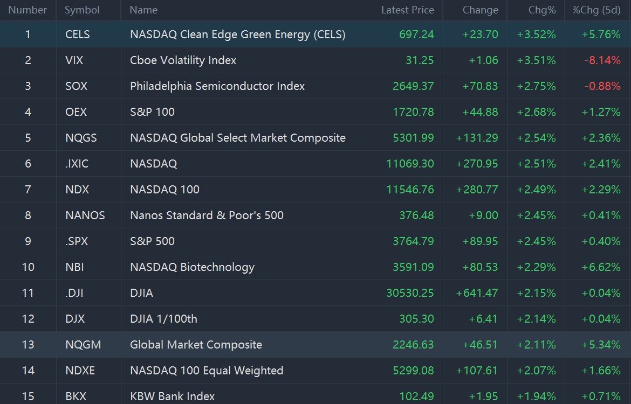Click the .DJI symbol
This screenshot has height=404, width=631.
pos(74,293)
